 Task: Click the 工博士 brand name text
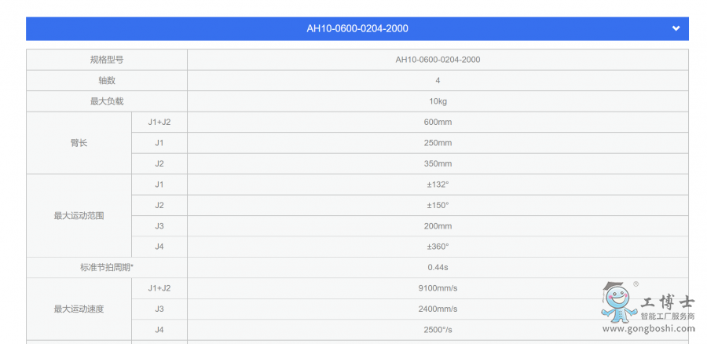(668, 301)
